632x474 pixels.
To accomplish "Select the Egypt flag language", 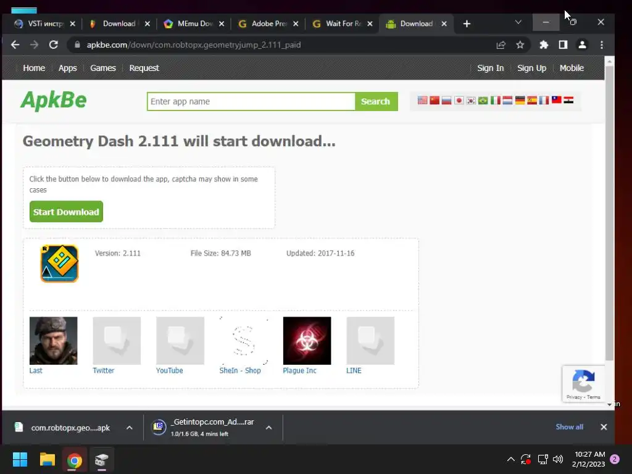I will [x=568, y=100].
